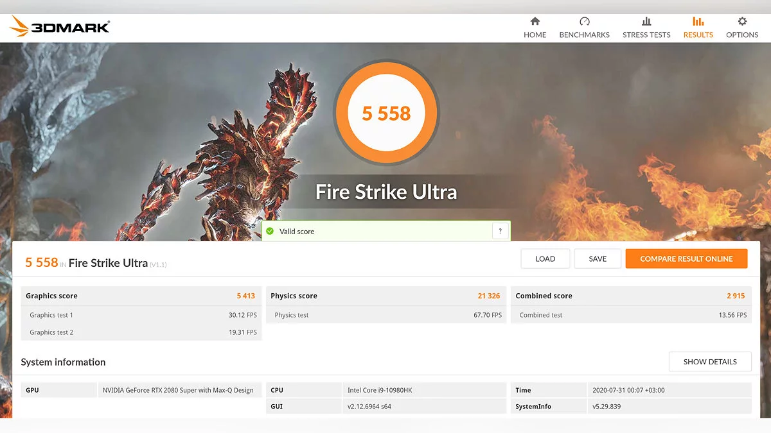
Task: Click the Save button
Action: click(598, 259)
